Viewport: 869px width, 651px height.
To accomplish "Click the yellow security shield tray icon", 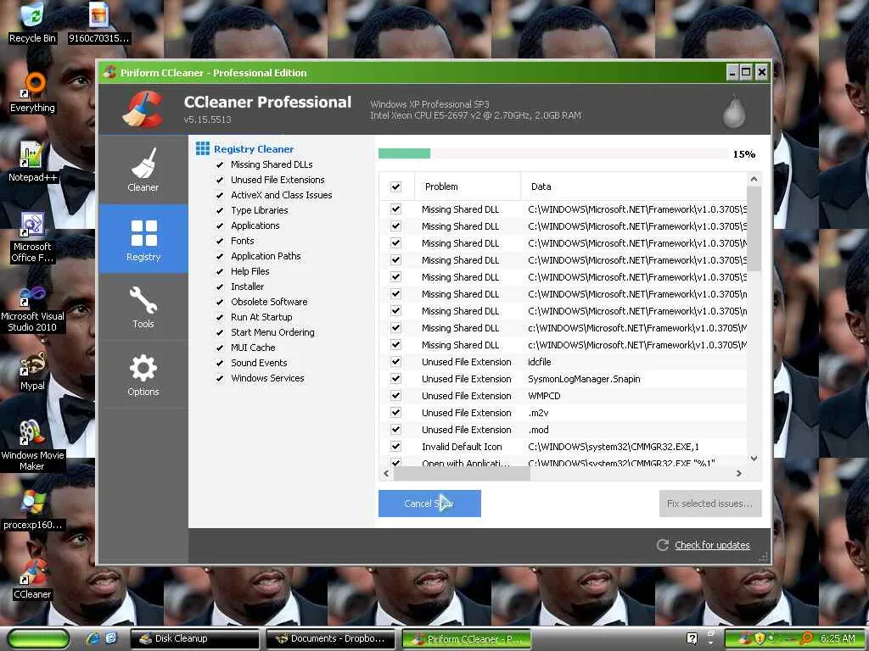I will [760, 638].
